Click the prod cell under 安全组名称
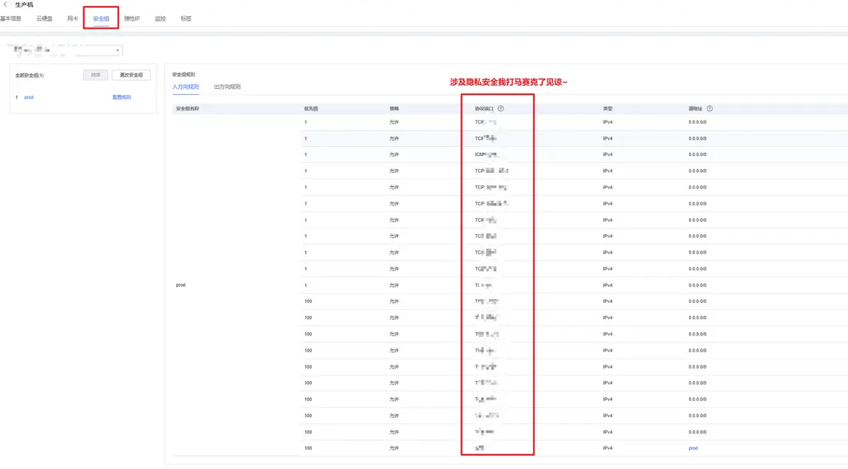Image resolution: width=848 pixels, height=469 pixels. point(181,285)
